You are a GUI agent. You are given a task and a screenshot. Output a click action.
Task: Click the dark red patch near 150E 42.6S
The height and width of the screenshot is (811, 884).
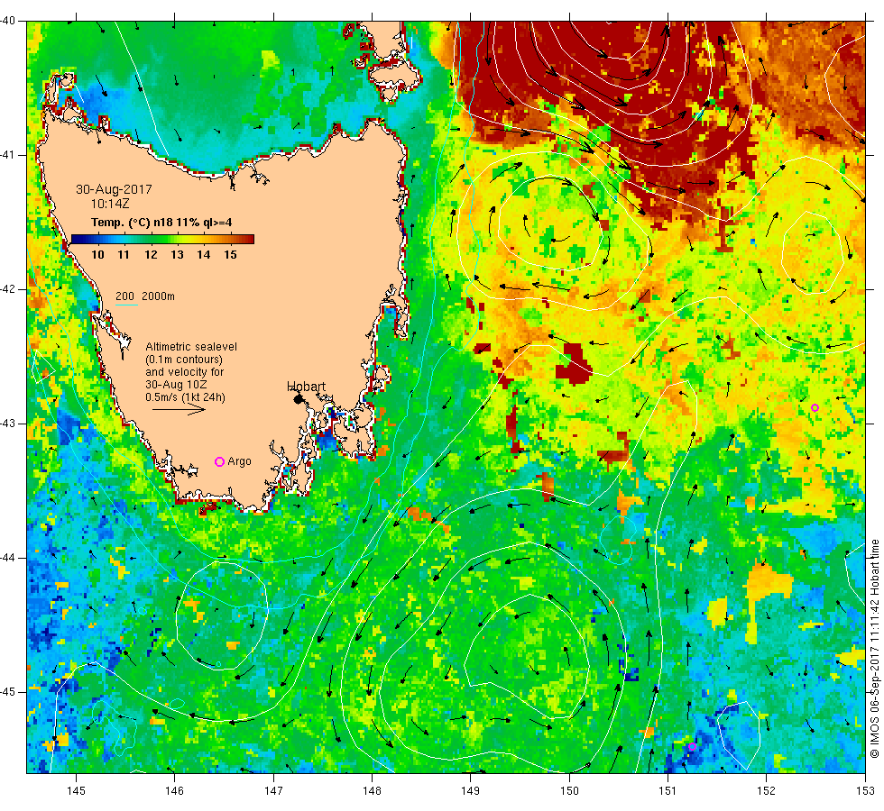574,363
